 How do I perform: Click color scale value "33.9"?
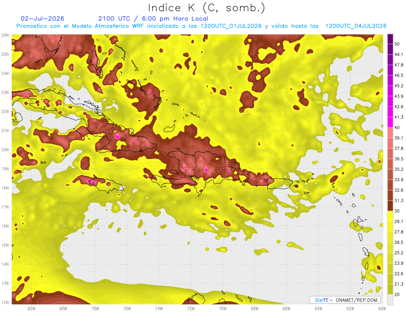coord(399,179)
